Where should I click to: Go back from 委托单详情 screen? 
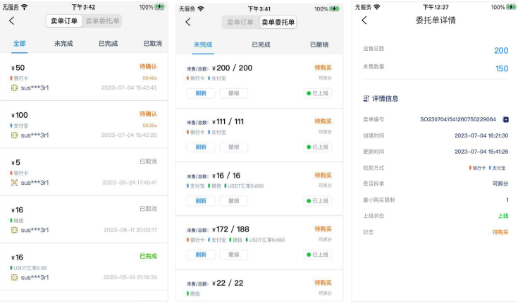tap(364, 20)
